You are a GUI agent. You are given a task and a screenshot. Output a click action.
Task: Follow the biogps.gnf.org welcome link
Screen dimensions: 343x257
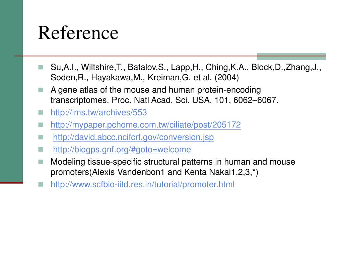pos(122,150)
